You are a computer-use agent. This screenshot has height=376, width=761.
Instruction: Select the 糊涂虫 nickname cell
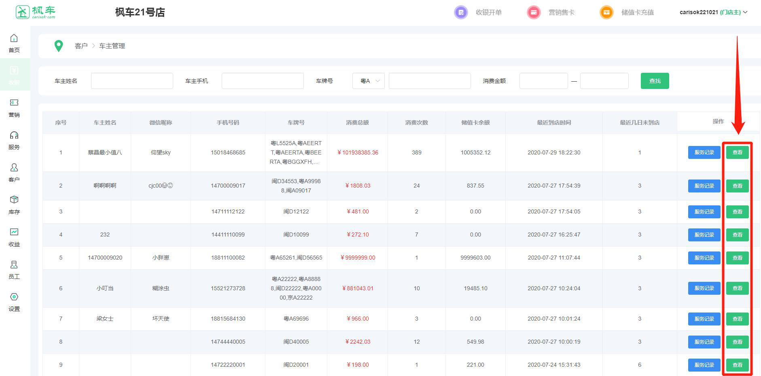click(161, 288)
